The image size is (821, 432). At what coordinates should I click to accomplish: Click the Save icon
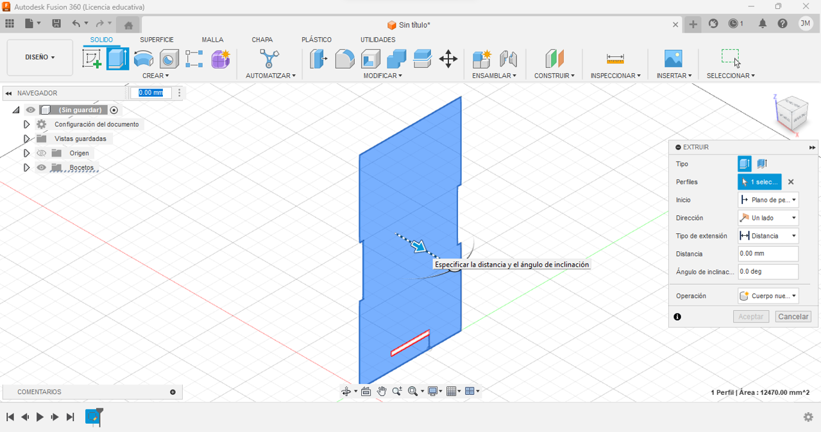click(x=56, y=24)
